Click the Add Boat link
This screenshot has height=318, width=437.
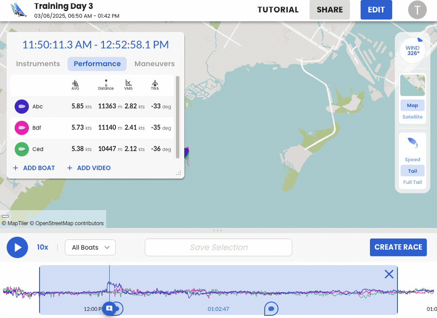tap(34, 168)
